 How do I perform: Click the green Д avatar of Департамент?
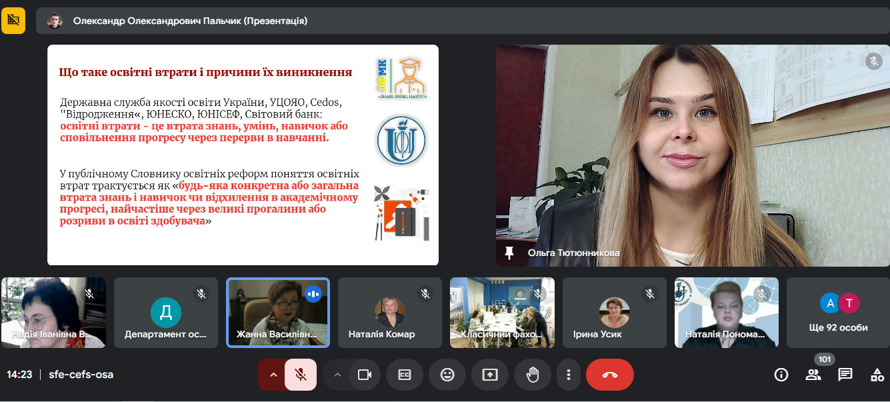tap(166, 312)
